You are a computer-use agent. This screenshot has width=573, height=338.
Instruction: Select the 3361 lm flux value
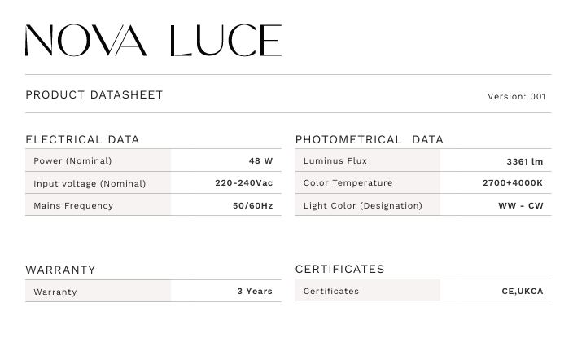524,161
